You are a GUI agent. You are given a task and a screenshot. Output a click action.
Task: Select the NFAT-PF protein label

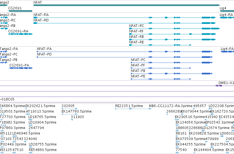pos(138,65)
